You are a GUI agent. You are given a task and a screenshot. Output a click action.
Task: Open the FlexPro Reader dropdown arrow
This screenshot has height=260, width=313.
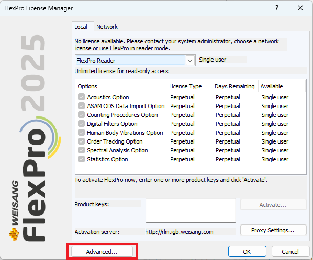[190, 61]
